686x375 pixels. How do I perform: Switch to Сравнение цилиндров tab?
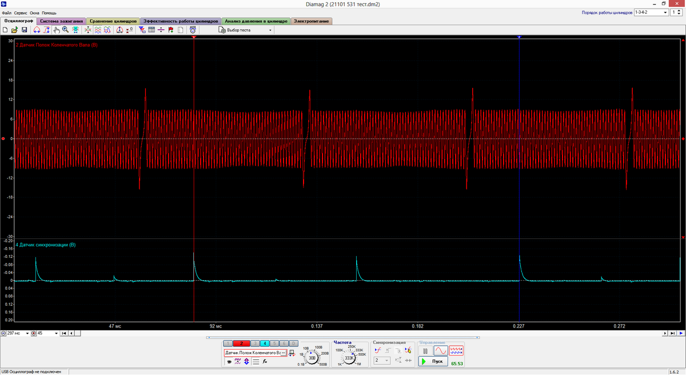click(112, 21)
